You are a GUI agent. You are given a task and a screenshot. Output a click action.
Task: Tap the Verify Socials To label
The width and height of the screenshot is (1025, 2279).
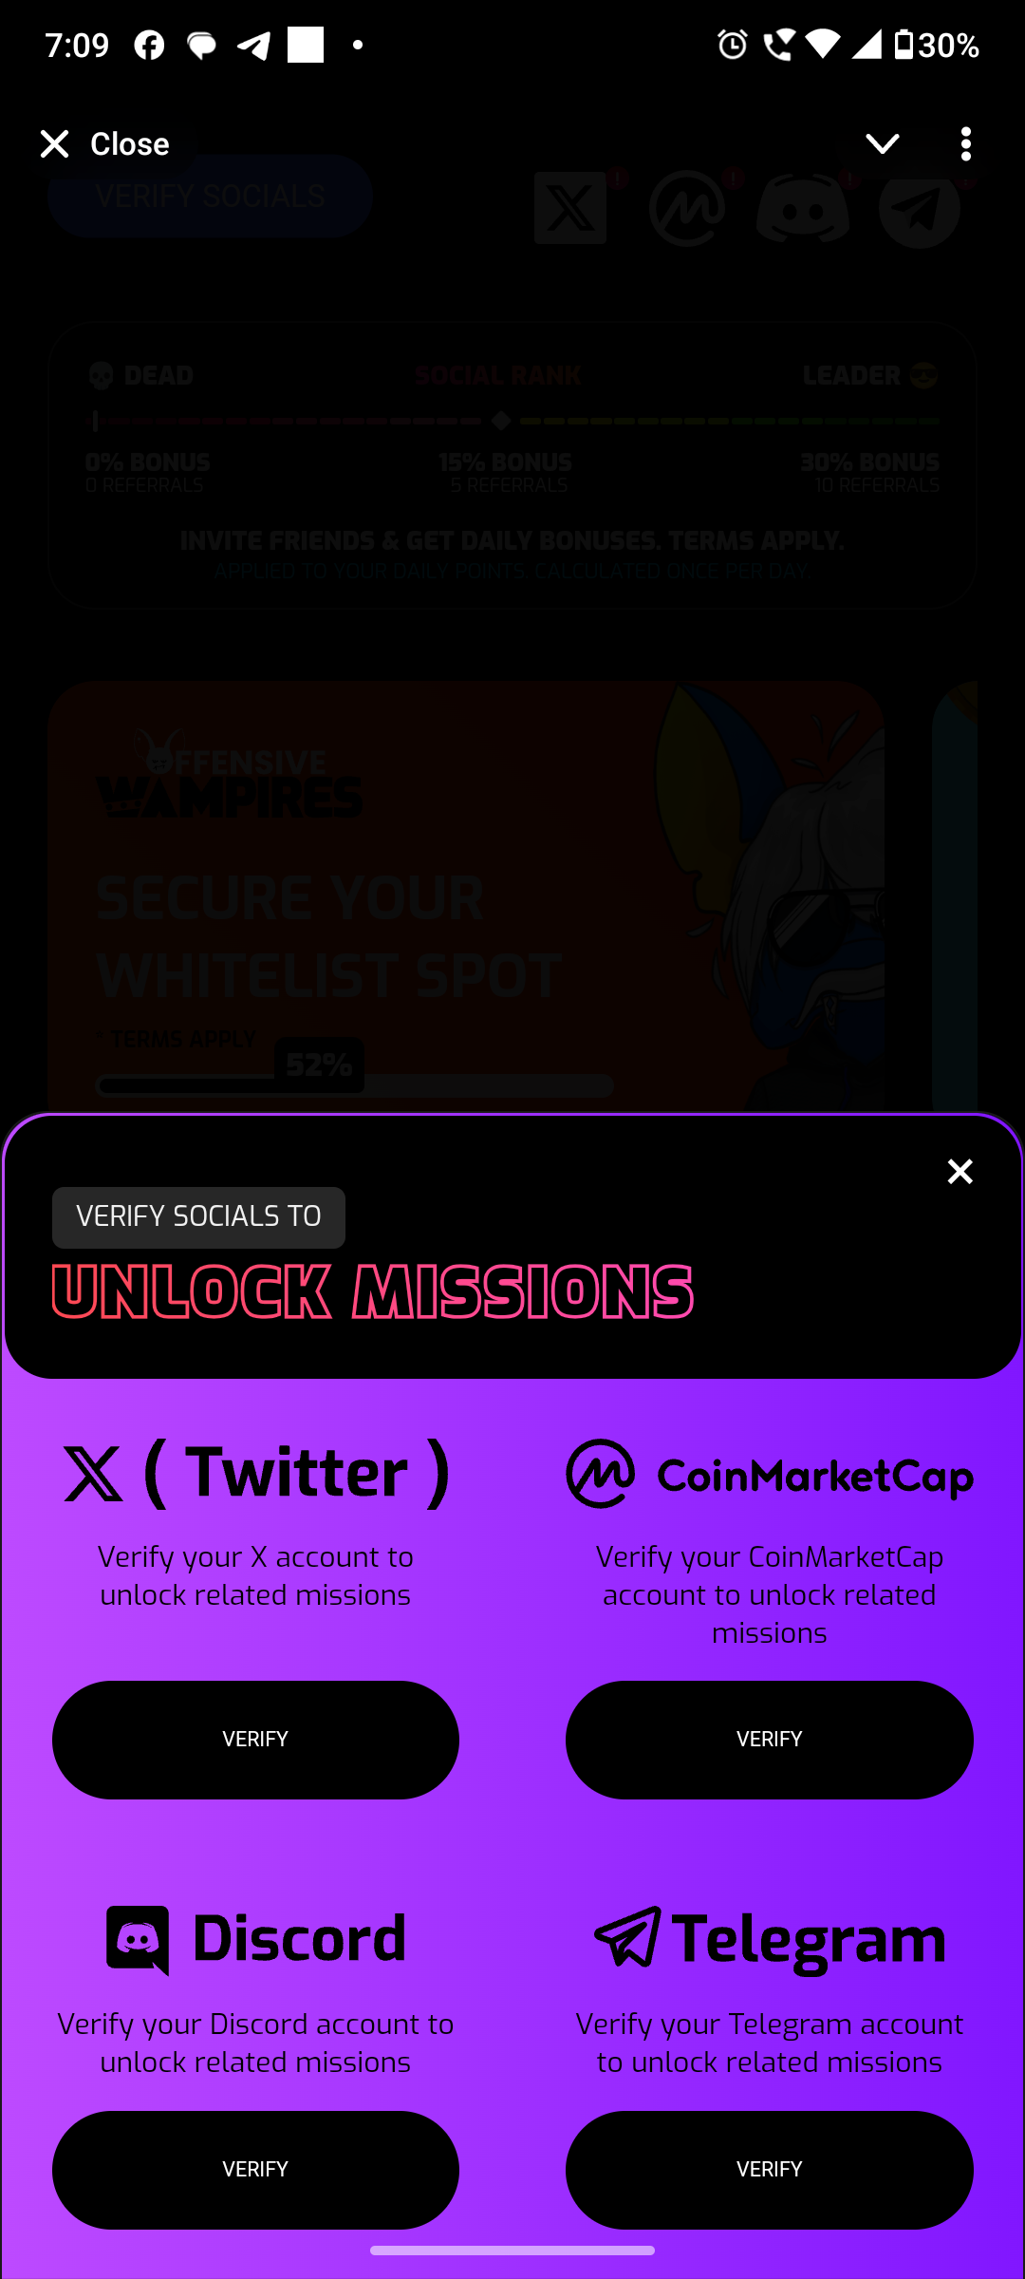coord(198,1217)
